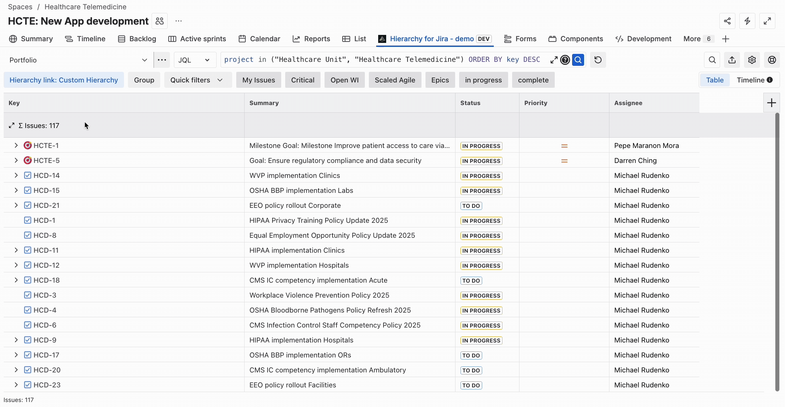The width and height of the screenshot is (785, 407).
Task: Open the support lifebuoy icon
Action: (x=772, y=60)
